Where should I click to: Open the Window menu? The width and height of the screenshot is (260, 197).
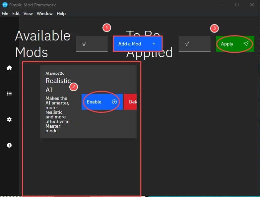[x=45, y=14]
